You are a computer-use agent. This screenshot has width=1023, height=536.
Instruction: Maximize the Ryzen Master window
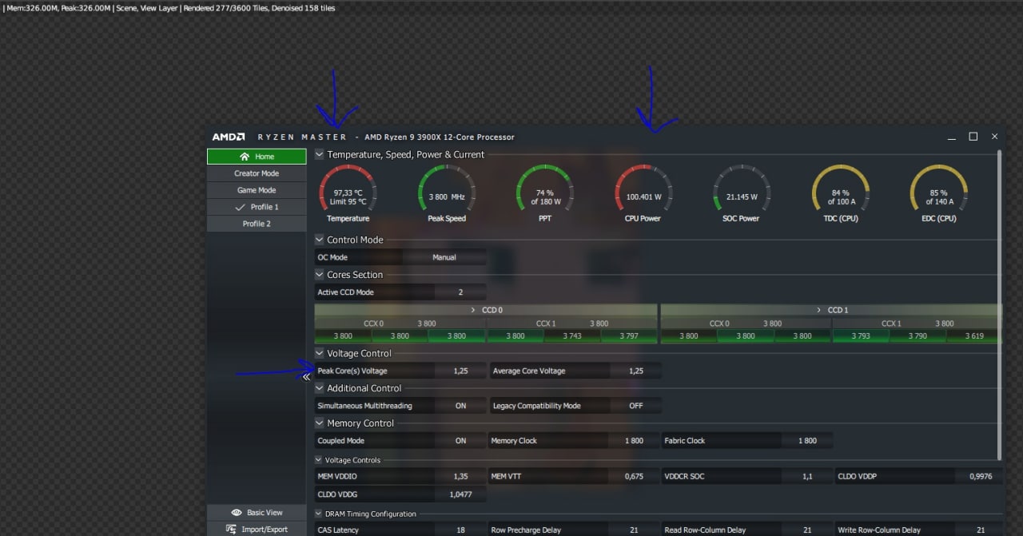[x=973, y=137]
